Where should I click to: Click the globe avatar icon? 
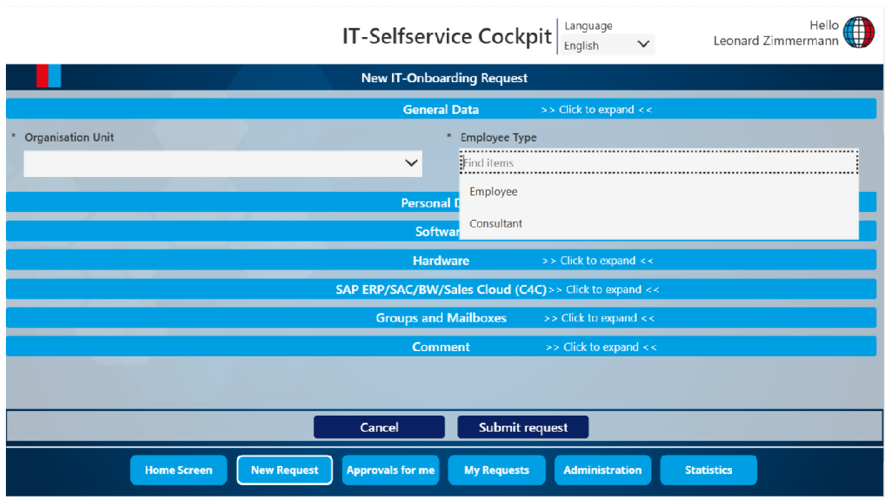[859, 33]
